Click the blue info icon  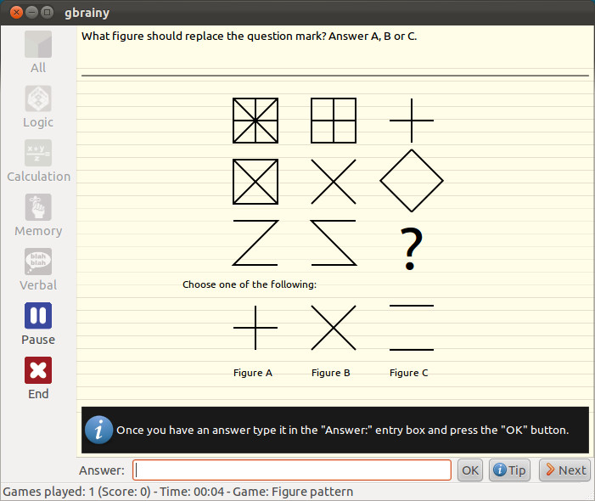[x=98, y=430]
